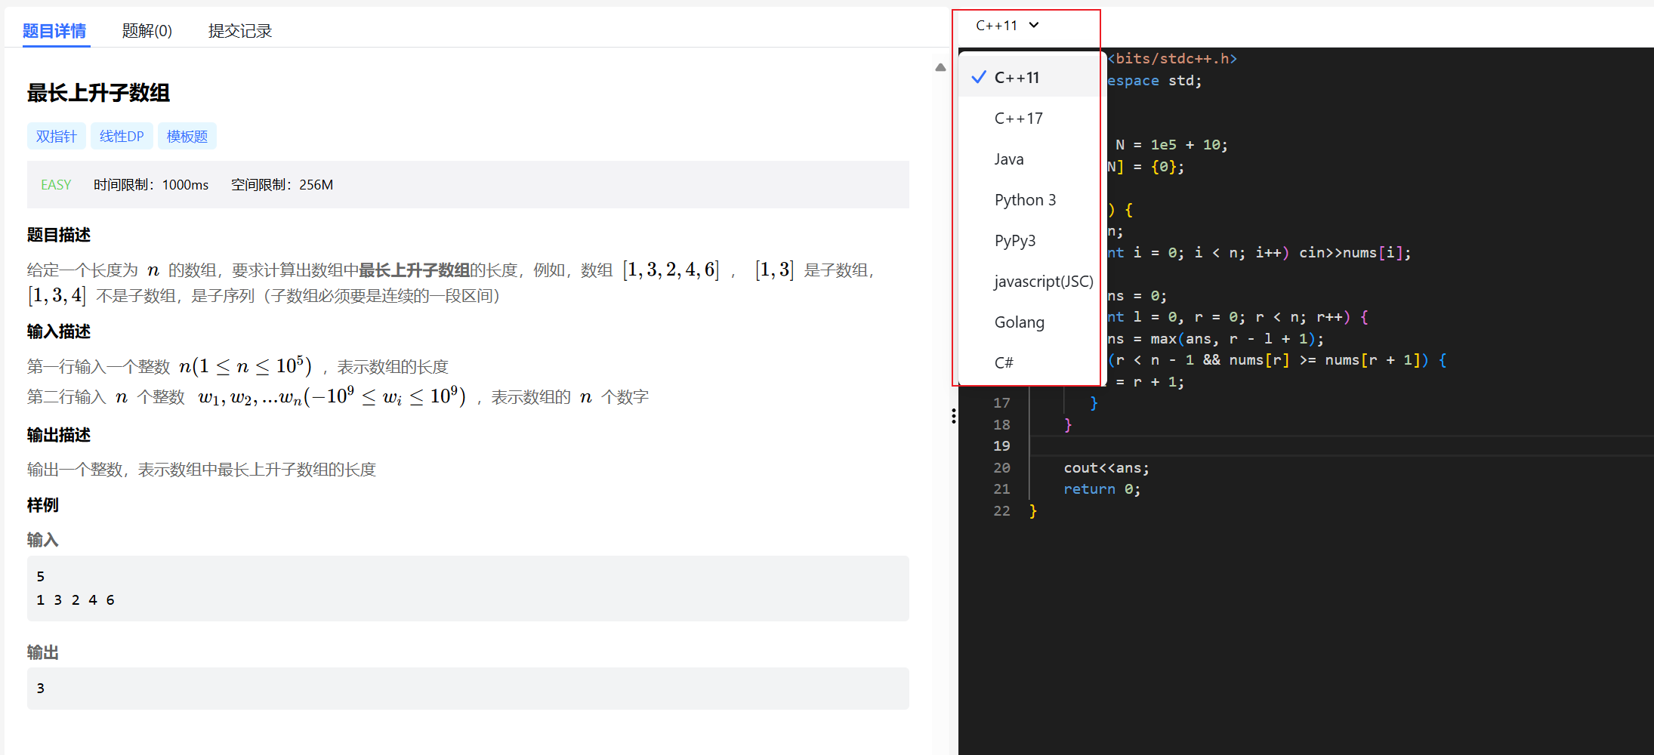Place cursor on empty line 19

(x=1284, y=446)
